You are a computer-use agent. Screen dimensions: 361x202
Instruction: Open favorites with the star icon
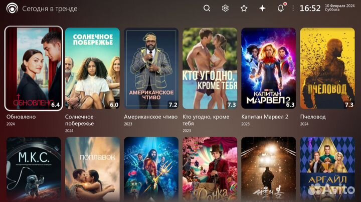point(244,8)
